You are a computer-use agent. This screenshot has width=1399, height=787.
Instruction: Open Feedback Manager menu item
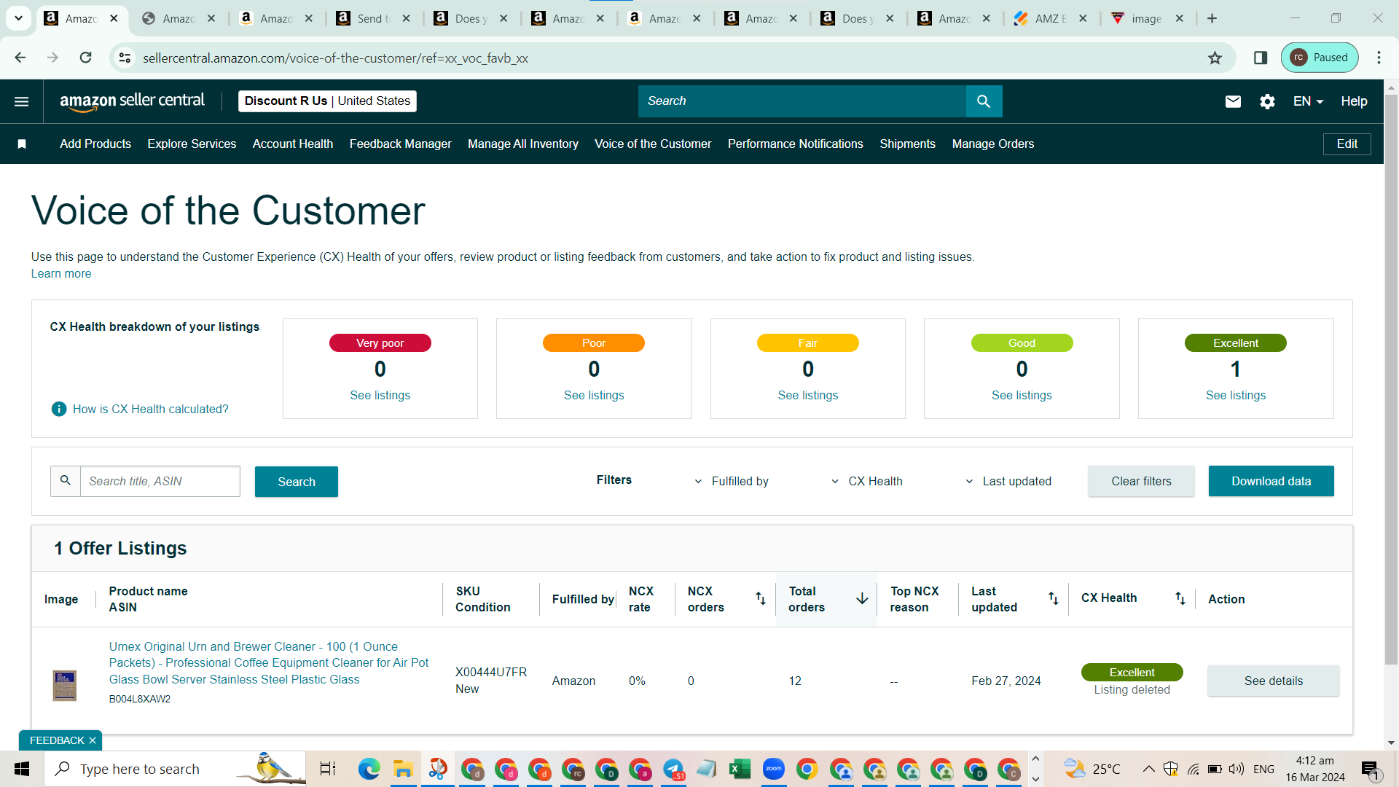point(400,144)
